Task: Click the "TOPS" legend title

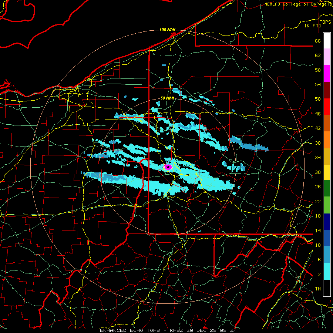Action: coord(325,22)
